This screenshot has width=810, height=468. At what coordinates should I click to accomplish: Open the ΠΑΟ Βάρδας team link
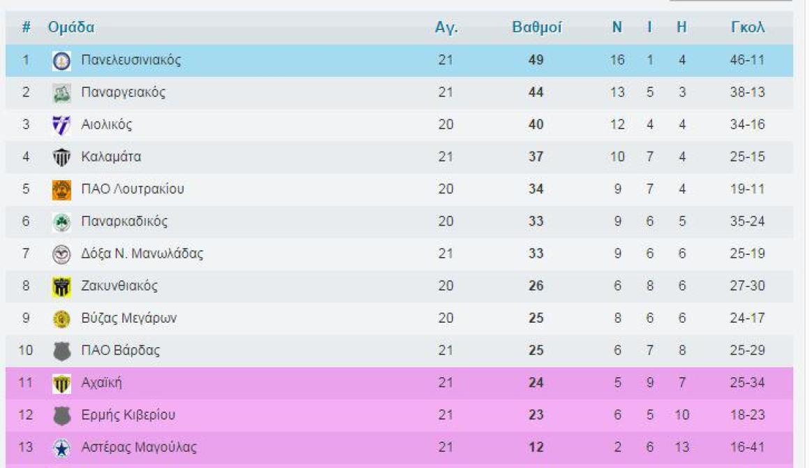120,350
